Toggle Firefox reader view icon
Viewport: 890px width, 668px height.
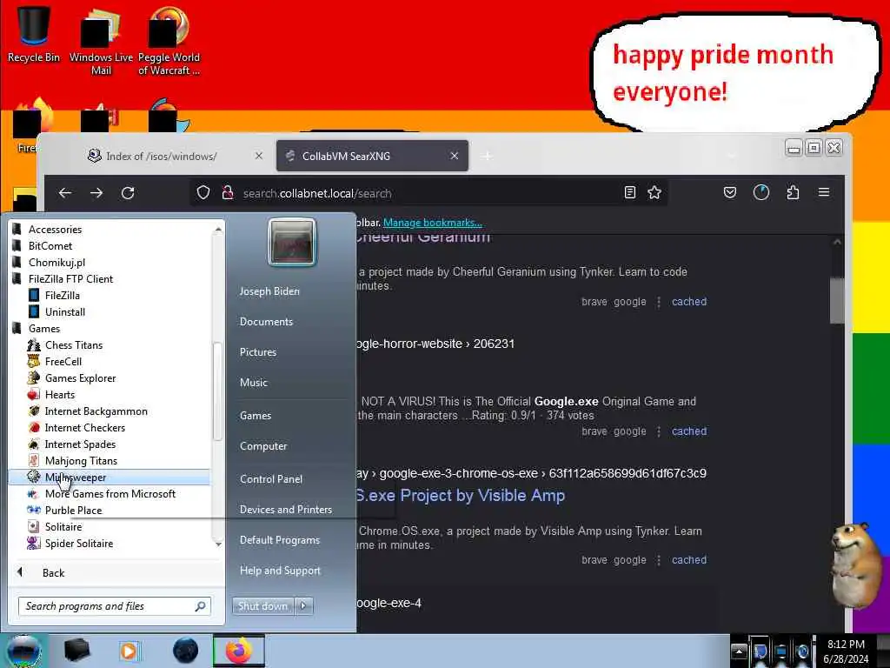click(630, 192)
